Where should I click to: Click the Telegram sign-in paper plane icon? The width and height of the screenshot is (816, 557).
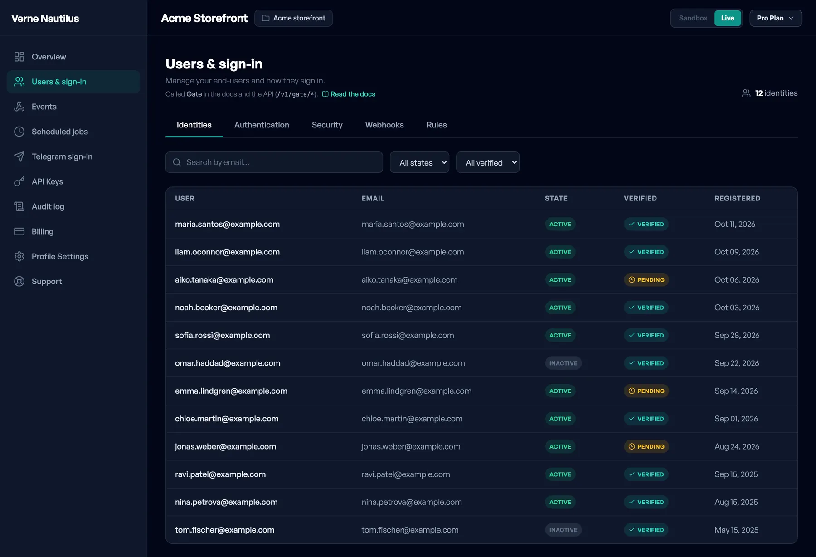19,156
